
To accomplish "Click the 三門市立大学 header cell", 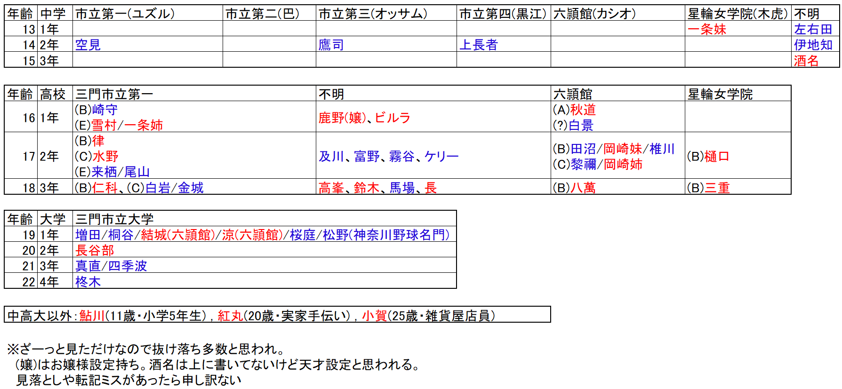I will tap(114, 219).
